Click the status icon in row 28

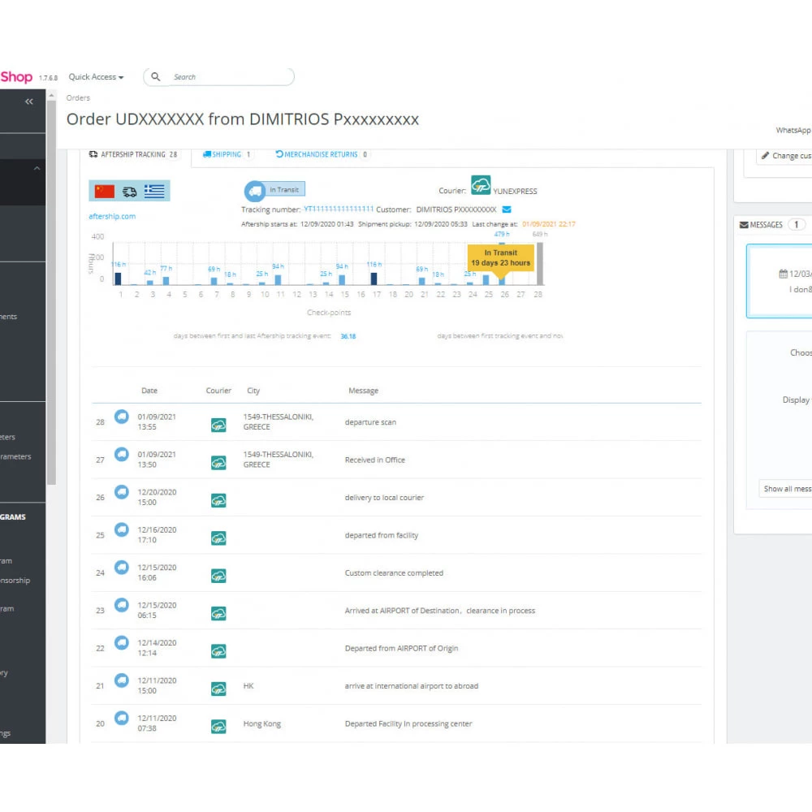click(x=122, y=417)
